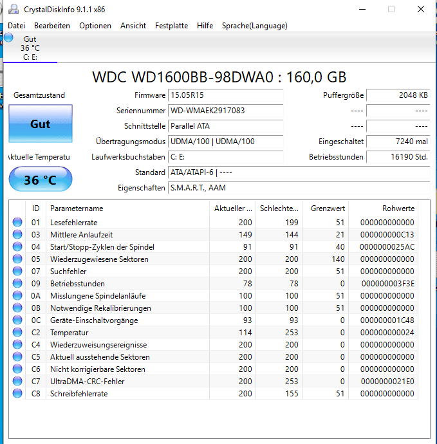This screenshot has height=444, width=437.
Task: Click the status orb for Nicht korrigierbare Sektoren
Action: click(17, 369)
